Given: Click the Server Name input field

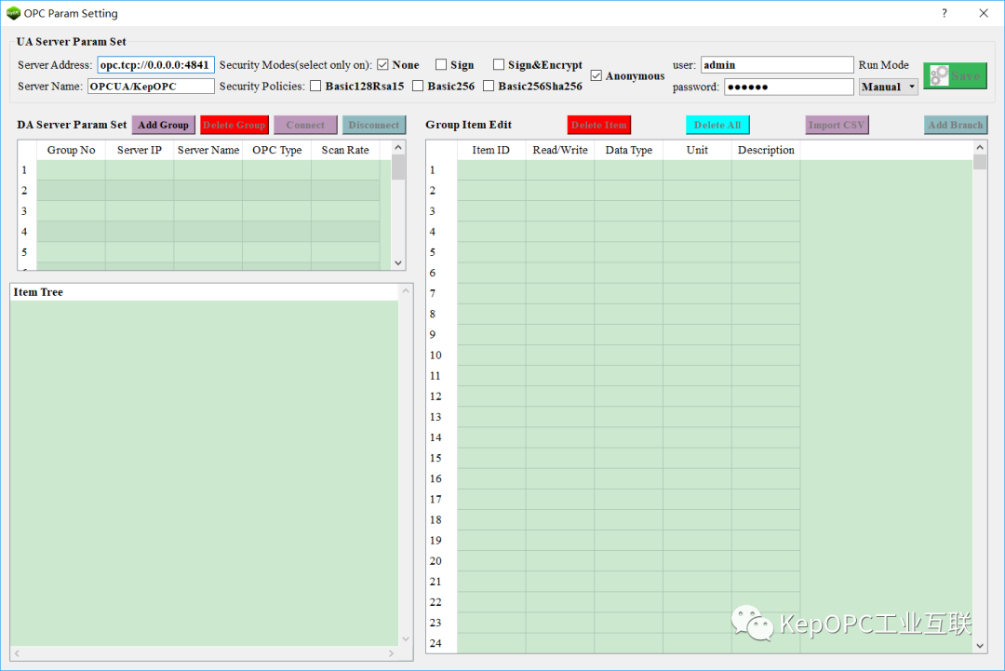Looking at the screenshot, I should click(151, 86).
